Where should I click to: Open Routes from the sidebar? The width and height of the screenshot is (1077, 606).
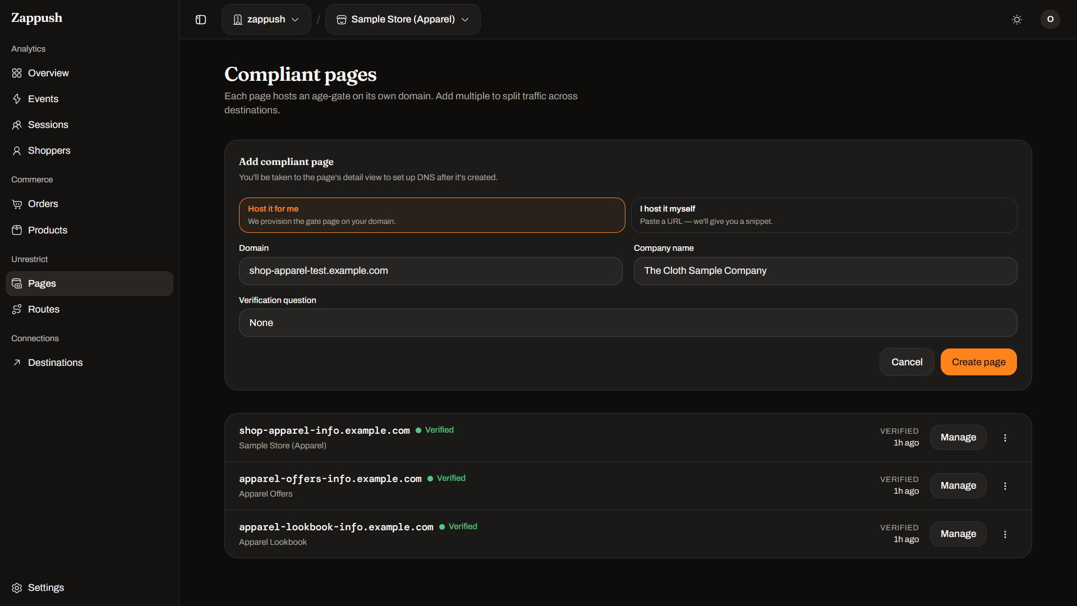(89, 309)
